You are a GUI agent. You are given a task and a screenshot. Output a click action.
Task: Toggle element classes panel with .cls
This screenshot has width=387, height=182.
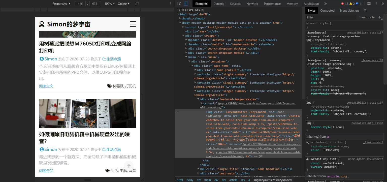click(372, 17)
